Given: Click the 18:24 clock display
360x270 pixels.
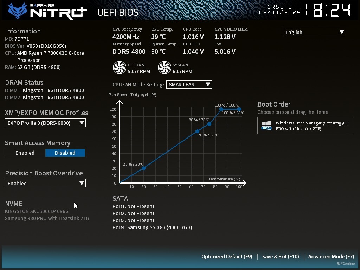Looking at the screenshot, I should 328,10.
